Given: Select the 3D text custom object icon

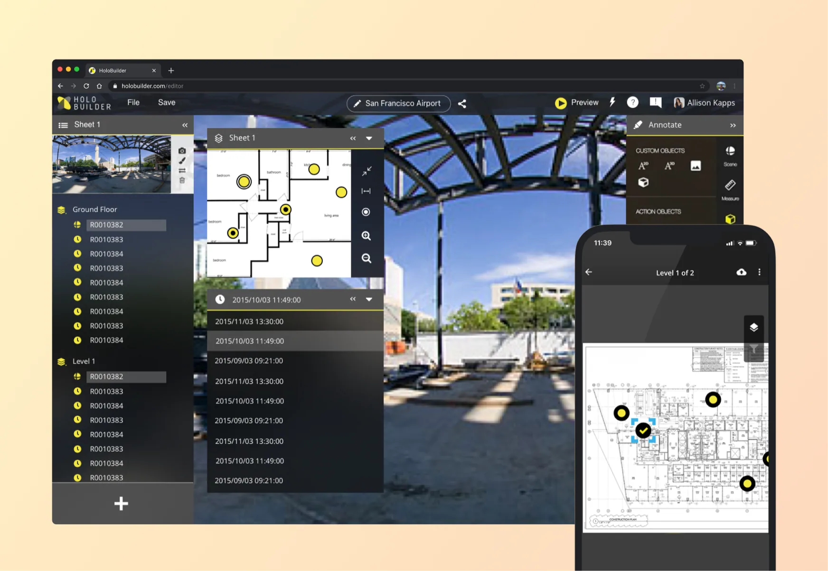Looking at the screenshot, I should point(669,166).
